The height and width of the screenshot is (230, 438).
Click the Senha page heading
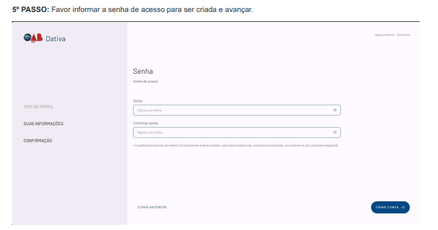coord(143,72)
